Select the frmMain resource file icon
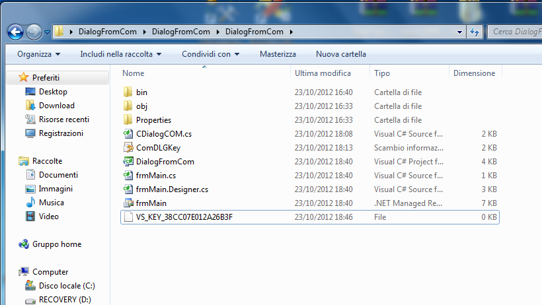 128,203
